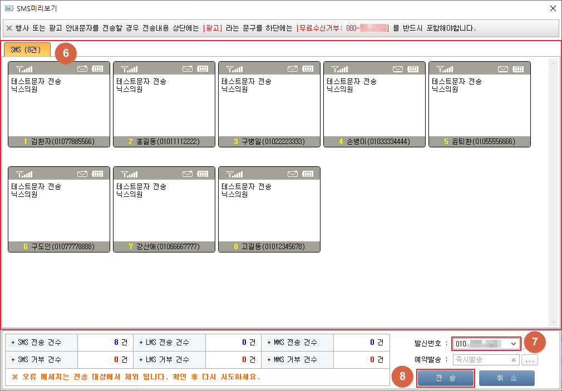Image resolution: width=562 pixels, height=391 pixels.
Task: Click battery icon on 고길동 message card
Action: pos(308,174)
